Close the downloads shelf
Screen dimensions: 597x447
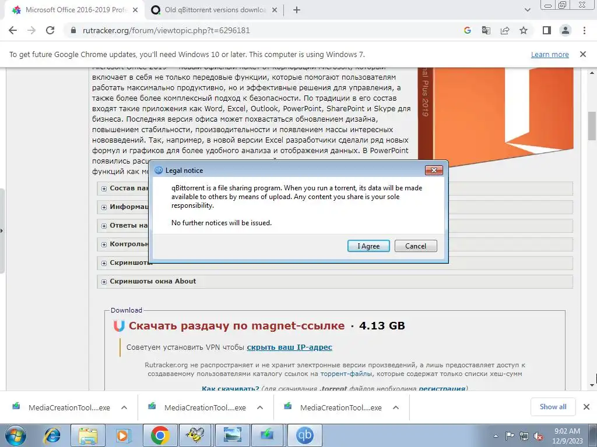click(x=587, y=407)
